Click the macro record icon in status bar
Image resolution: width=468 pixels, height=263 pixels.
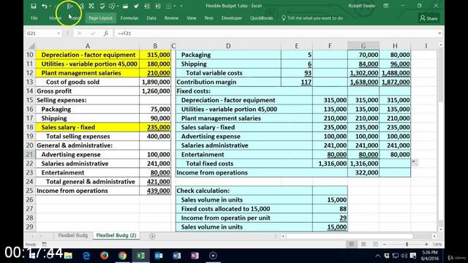(44, 244)
